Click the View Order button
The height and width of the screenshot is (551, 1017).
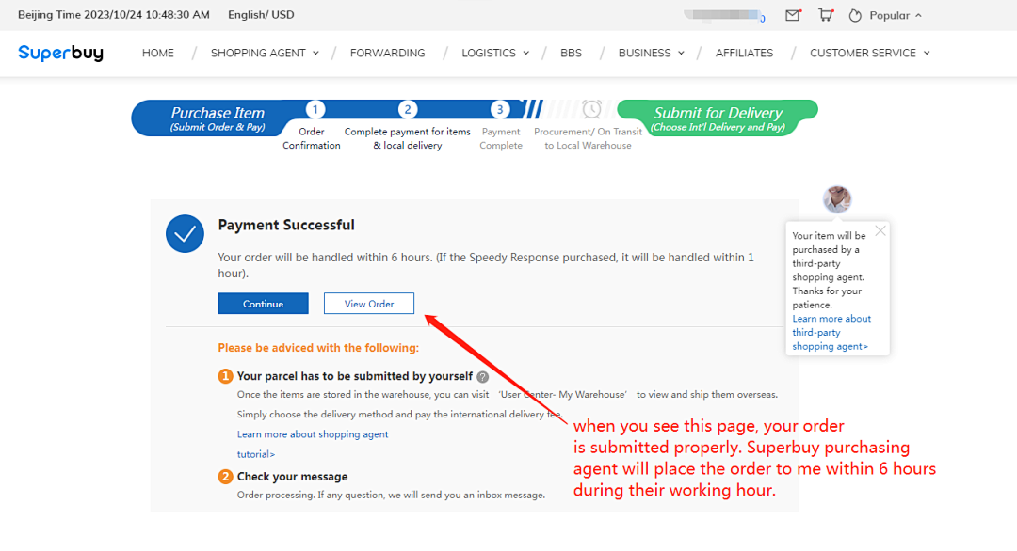[x=369, y=304]
